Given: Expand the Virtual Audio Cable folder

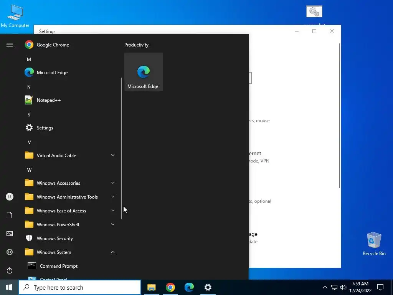Looking at the screenshot, I should click(70, 155).
